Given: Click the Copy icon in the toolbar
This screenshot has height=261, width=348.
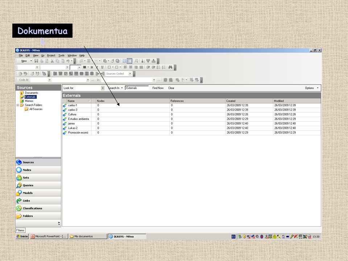Looking at the screenshot, I should (x=58, y=61).
